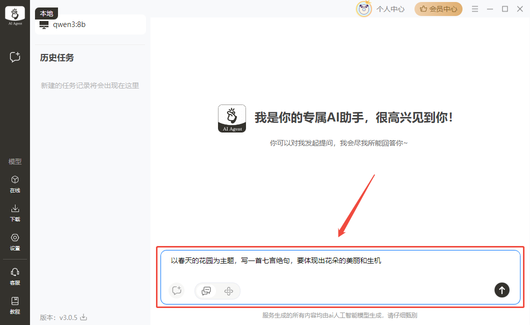Open the 教程 tutorial page
The image size is (530, 325).
coord(15,304)
